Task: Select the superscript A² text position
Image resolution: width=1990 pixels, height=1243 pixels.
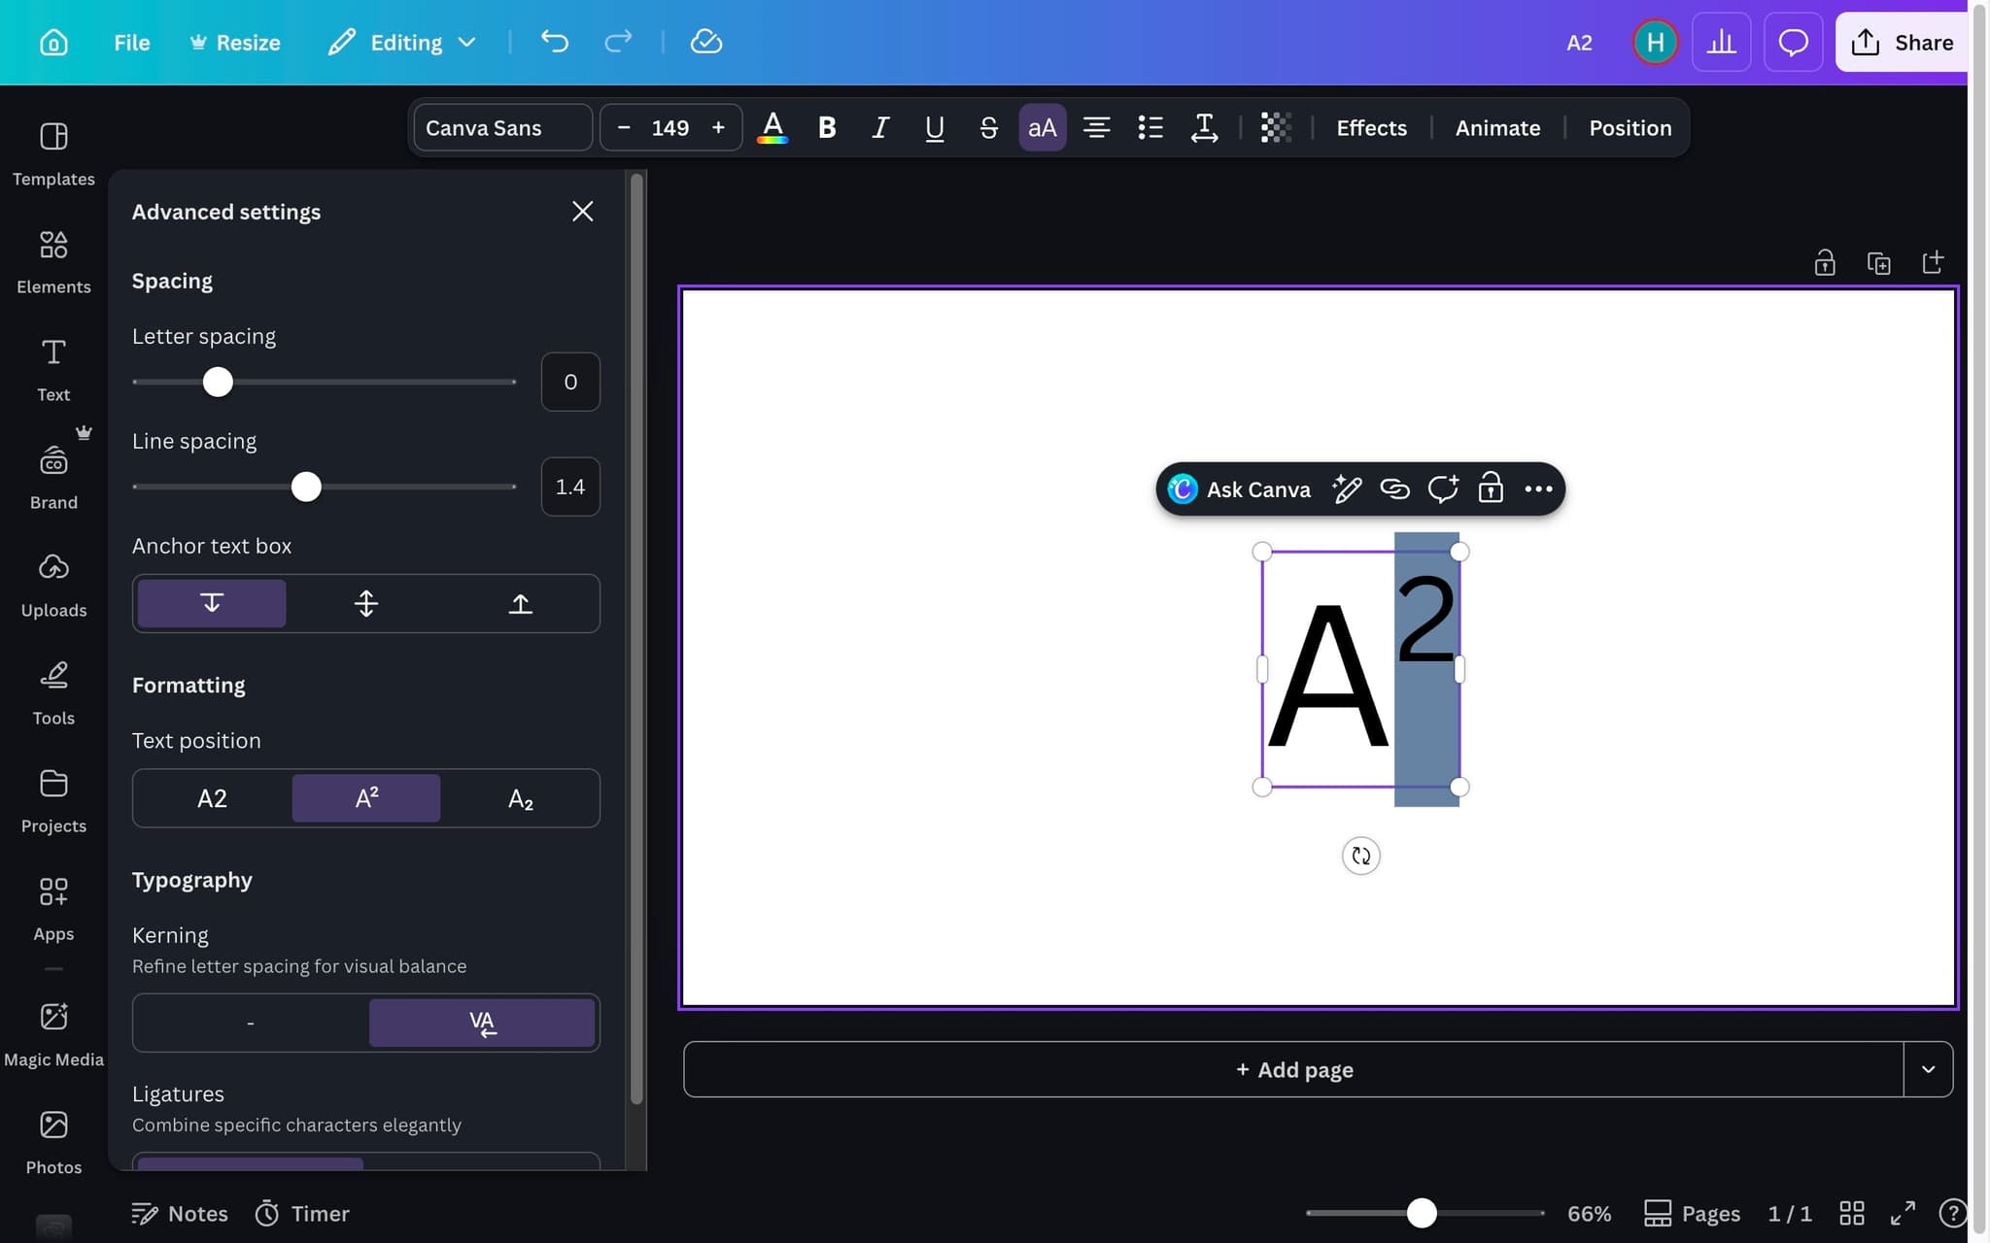Action: tap(365, 797)
